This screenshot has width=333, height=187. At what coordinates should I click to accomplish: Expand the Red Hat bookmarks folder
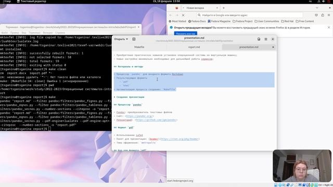(x=287, y=21)
